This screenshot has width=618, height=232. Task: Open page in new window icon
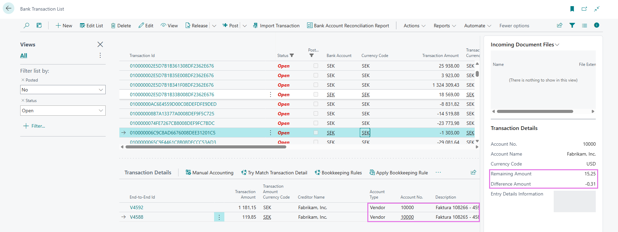[584, 9]
